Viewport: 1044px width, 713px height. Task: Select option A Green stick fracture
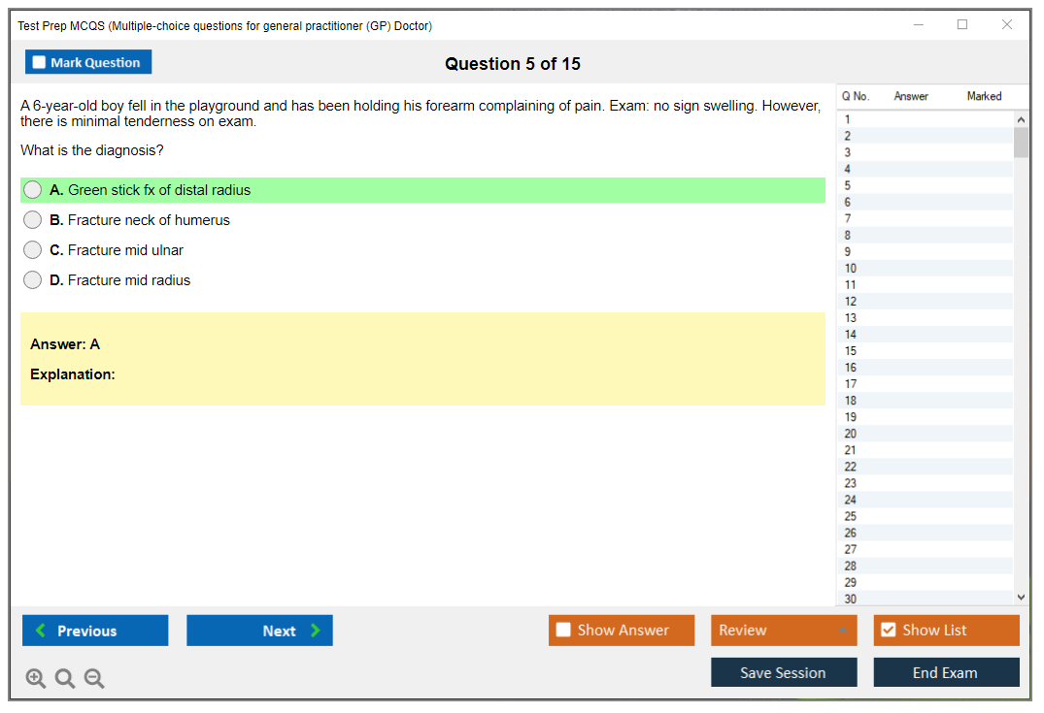pyautogui.click(x=33, y=190)
